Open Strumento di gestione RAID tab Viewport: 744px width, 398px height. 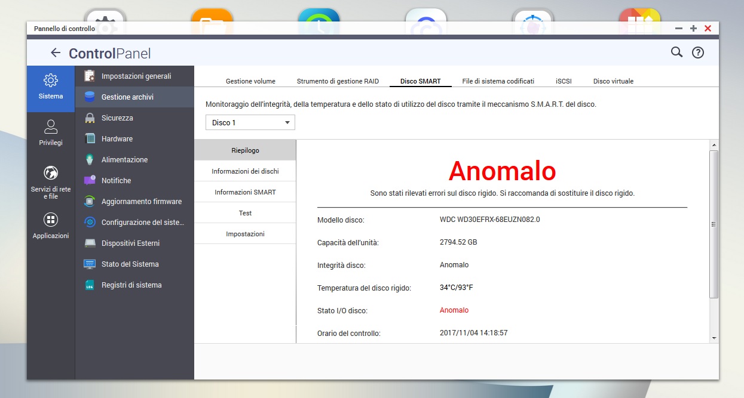(338, 81)
